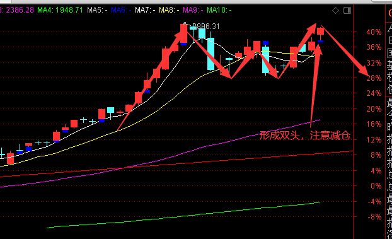Select the tall cyan candlestick after the peak
This screenshot has height=239, width=392.
point(210,54)
